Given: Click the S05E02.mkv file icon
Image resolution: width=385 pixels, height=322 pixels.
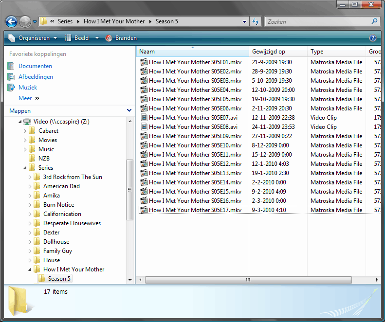Looking at the screenshot, I should tap(144, 71).
